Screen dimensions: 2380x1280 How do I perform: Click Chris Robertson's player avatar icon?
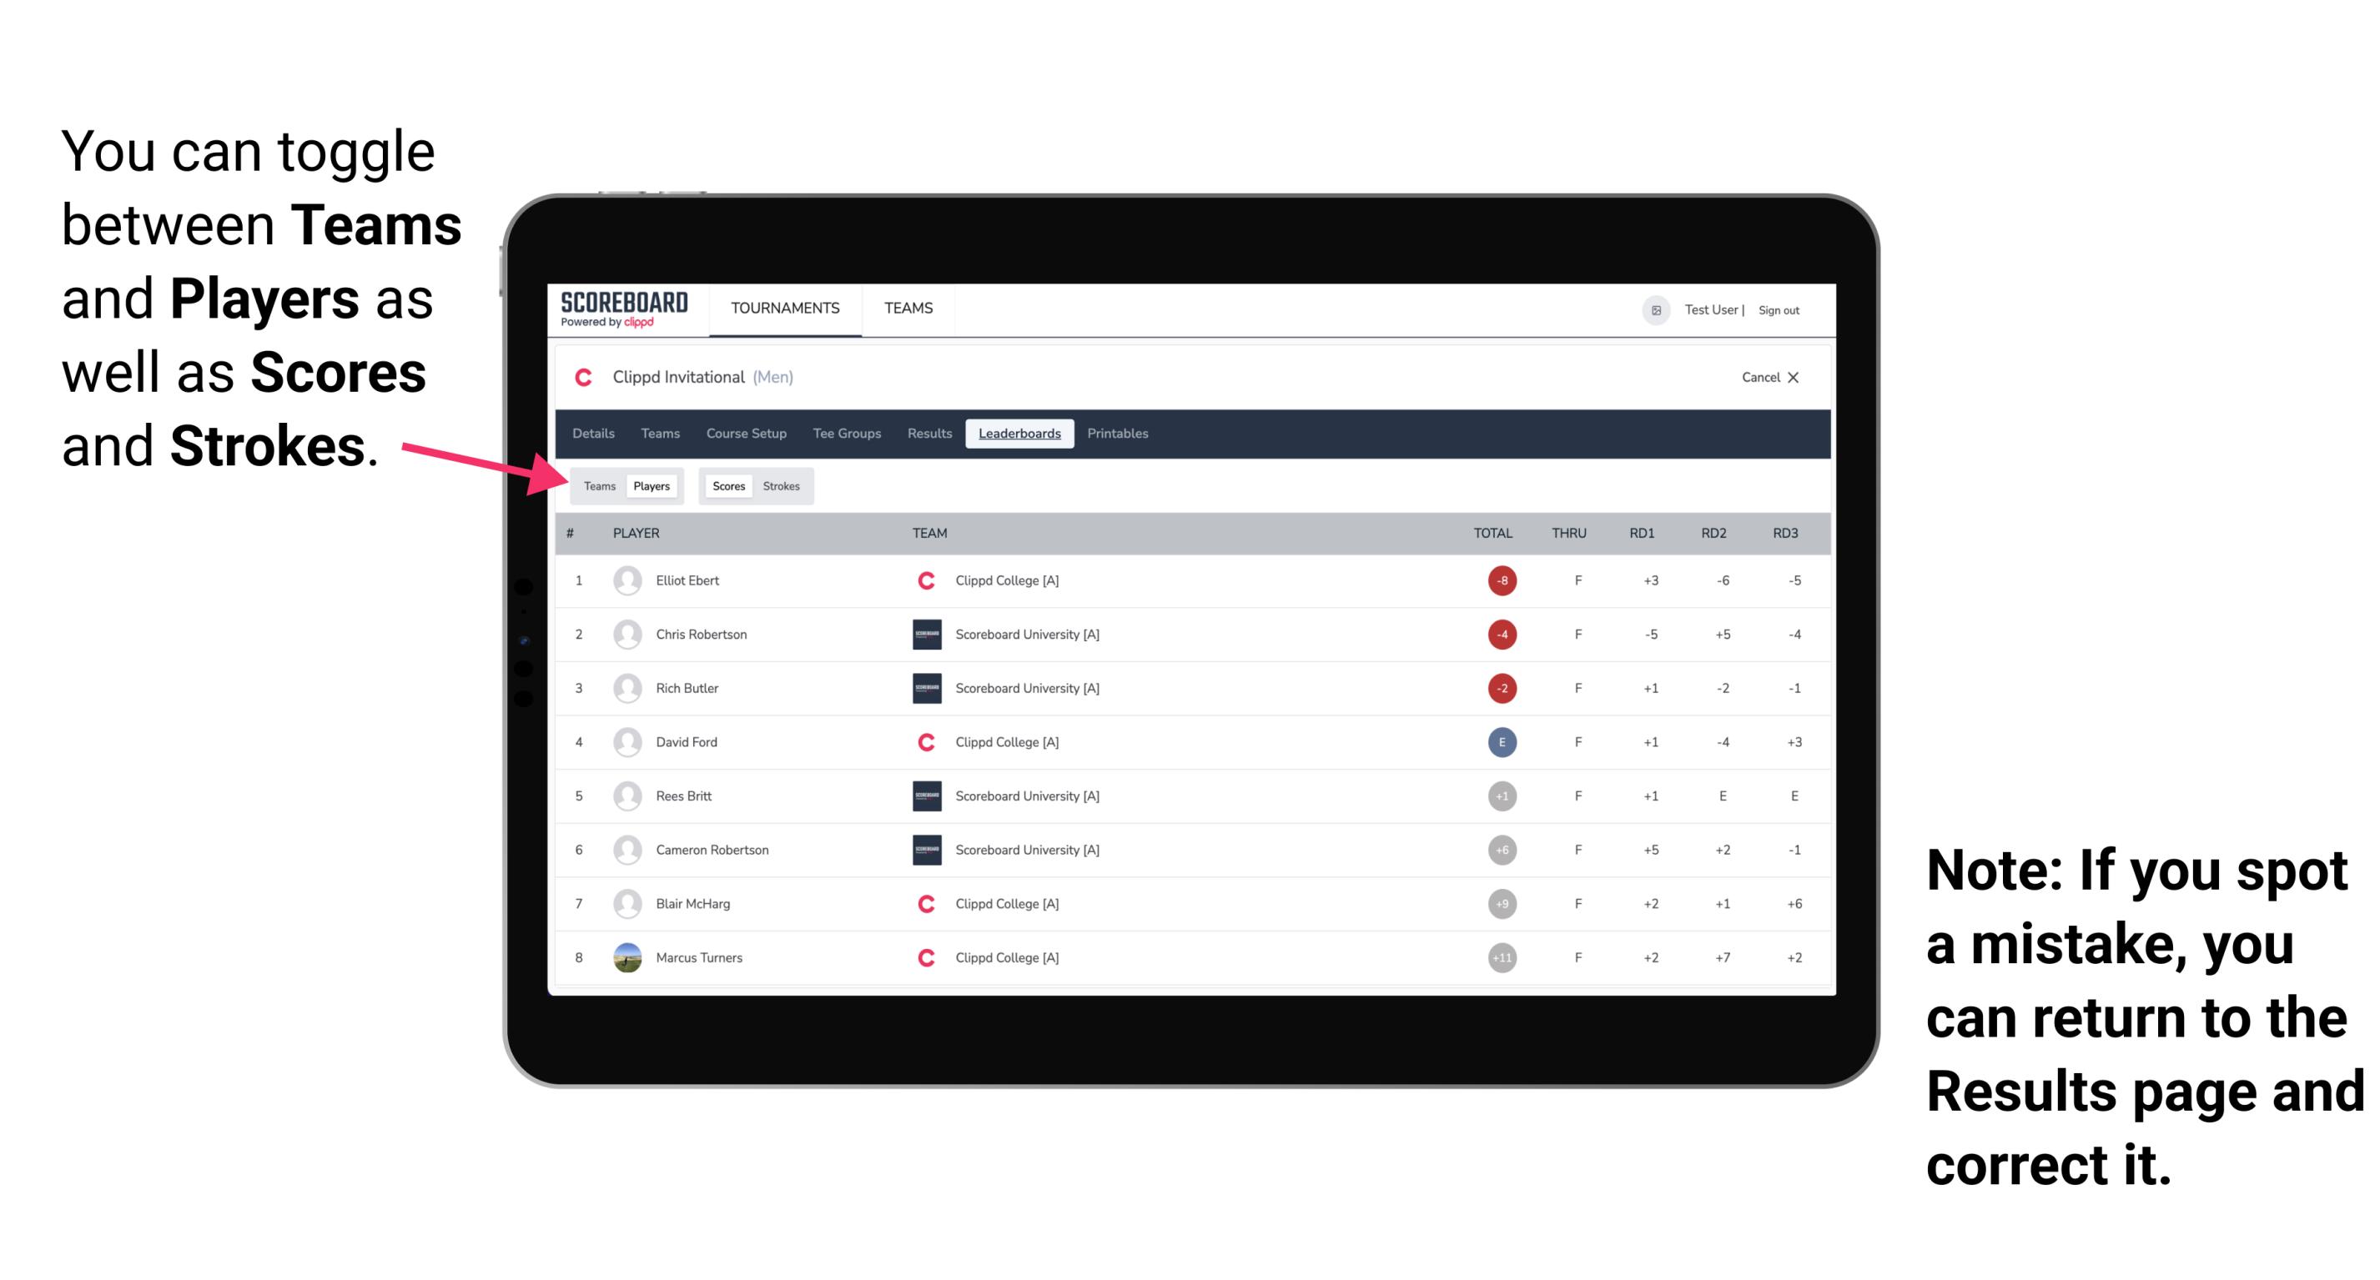(626, 632)
